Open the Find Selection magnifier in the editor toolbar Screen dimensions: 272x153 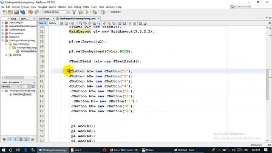[80, 23]
